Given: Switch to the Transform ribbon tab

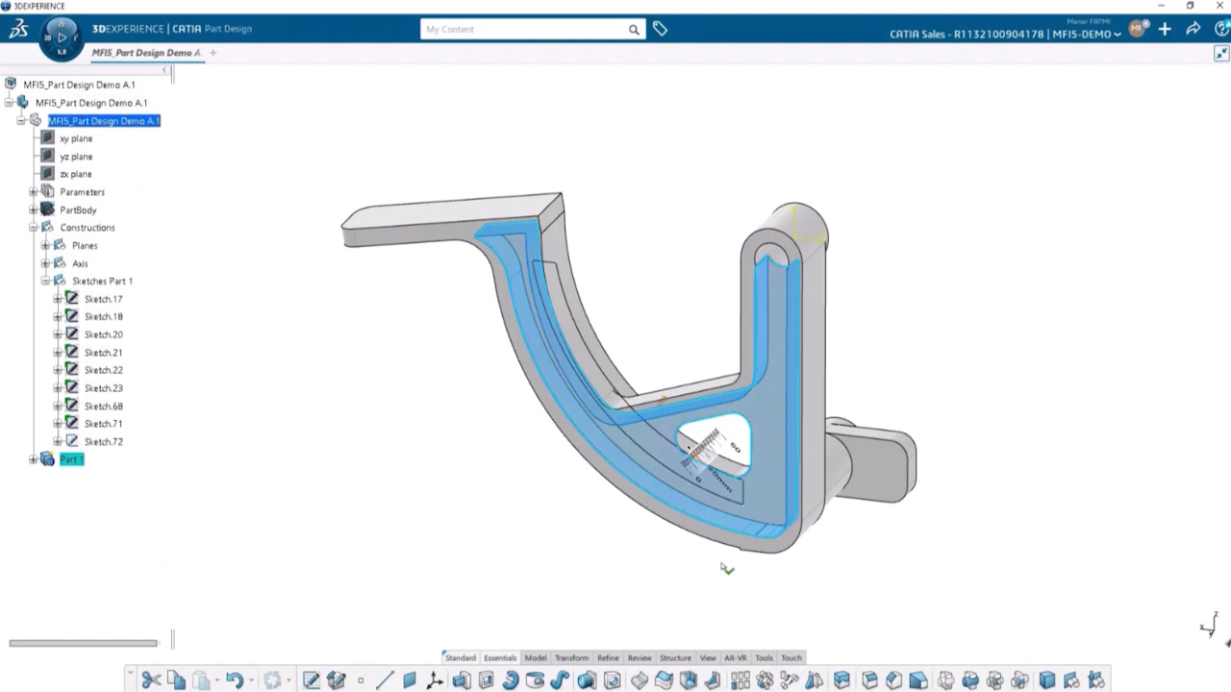Looking at the screenshot, I should (571, 658).
